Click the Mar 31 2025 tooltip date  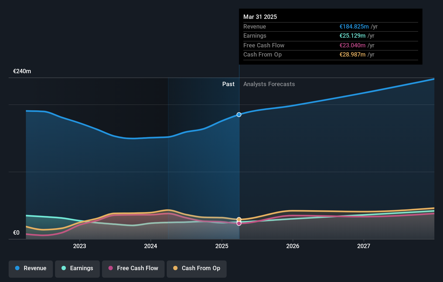point(260,17)
